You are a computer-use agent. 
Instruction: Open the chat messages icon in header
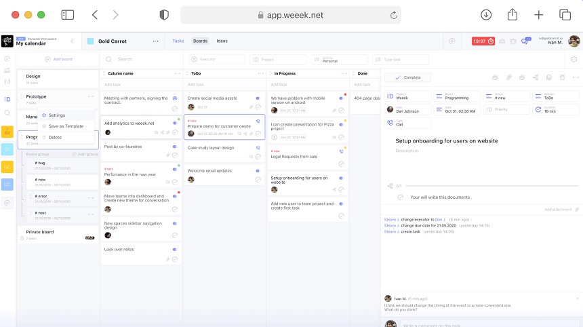[x=525, y=41]
